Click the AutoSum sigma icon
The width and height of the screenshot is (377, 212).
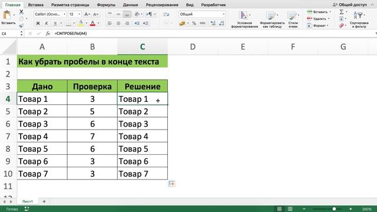[342, 12]
